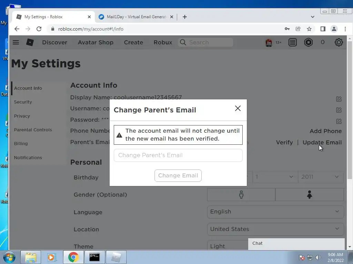Click the Change Email button
Image resolution: width=353 pixels, height=264 pixels.
pos(178,176)
